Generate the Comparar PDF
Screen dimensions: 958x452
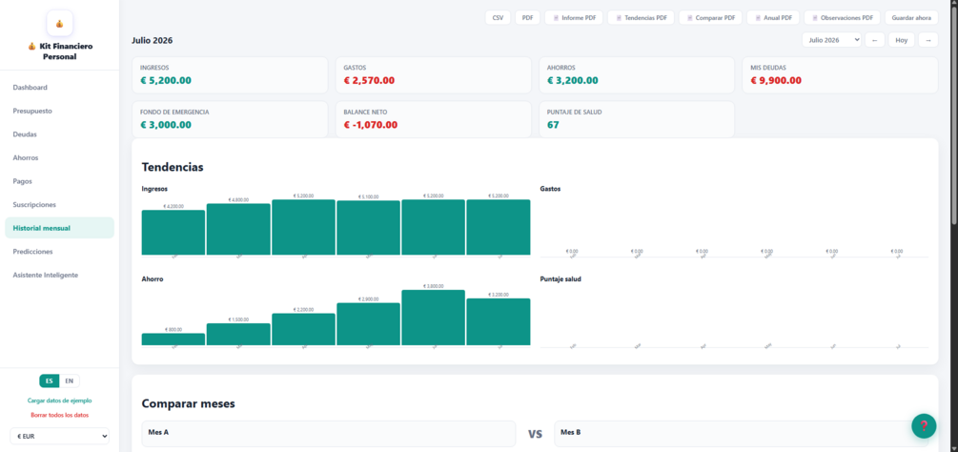pyautogui.click(x=710, y=18)
